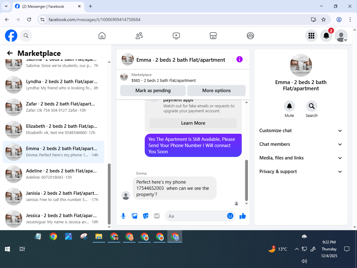Click Emma chat header name

tap(181, 60)
